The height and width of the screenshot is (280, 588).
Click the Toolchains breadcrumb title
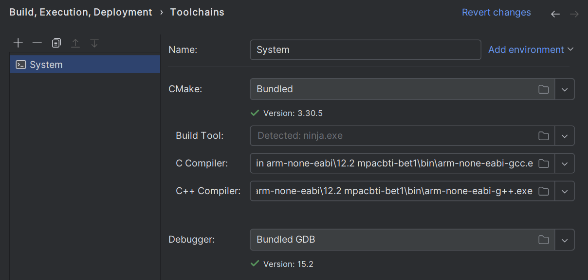tap(197, 13)
